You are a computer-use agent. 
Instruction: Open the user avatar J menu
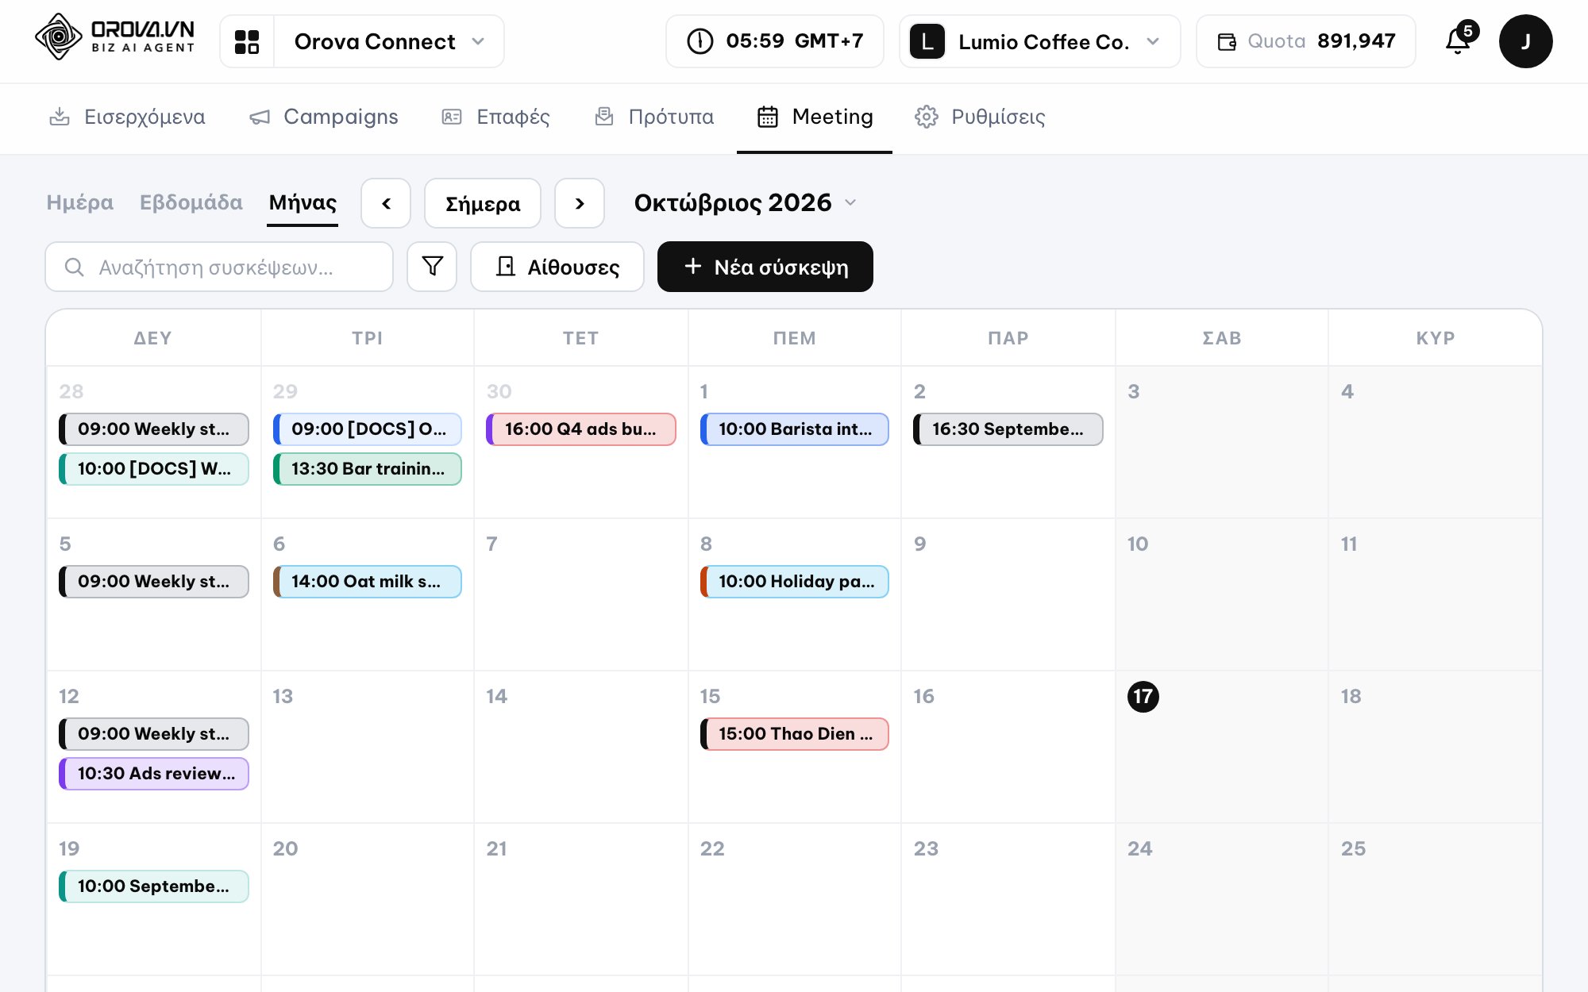tap(1525, 41)
